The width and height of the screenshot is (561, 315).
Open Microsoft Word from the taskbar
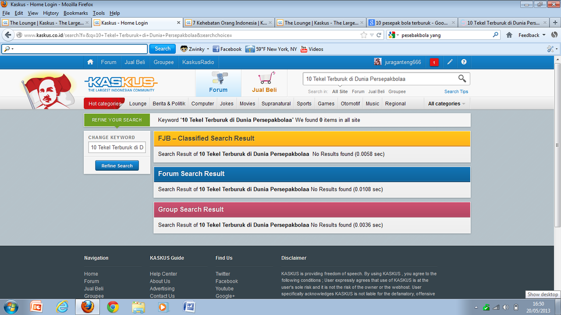pos(189,307)
